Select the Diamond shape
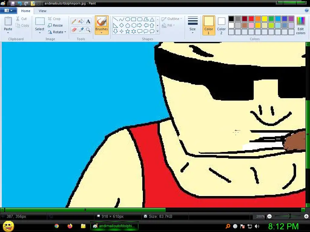This screenshot has height=232, width=310. pos(122,25)
